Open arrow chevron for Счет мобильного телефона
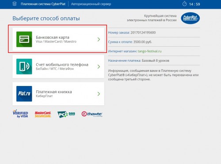This screenshot has width=221, height=164. 99,67
